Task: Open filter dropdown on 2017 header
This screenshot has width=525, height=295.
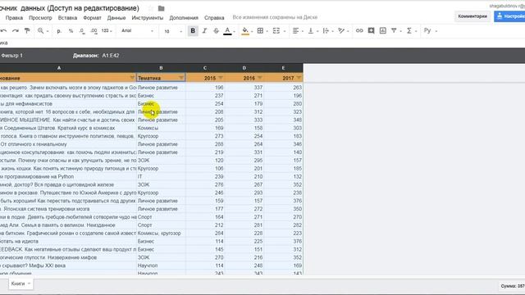Action: point(299,78)
